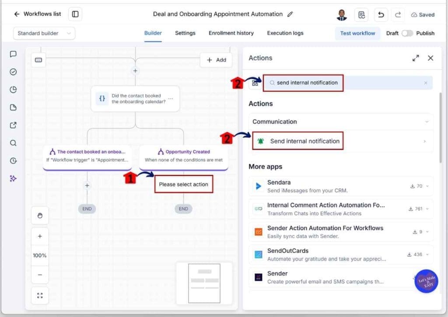Open Sender app entry
Image resolution: width=448 pixels, height=317 pixels.
tap(341, 277)
